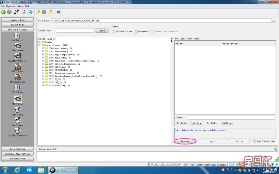The image size is (279, 174).
Task: Switch to the Expert Mode section
Action: pos(17,25)
